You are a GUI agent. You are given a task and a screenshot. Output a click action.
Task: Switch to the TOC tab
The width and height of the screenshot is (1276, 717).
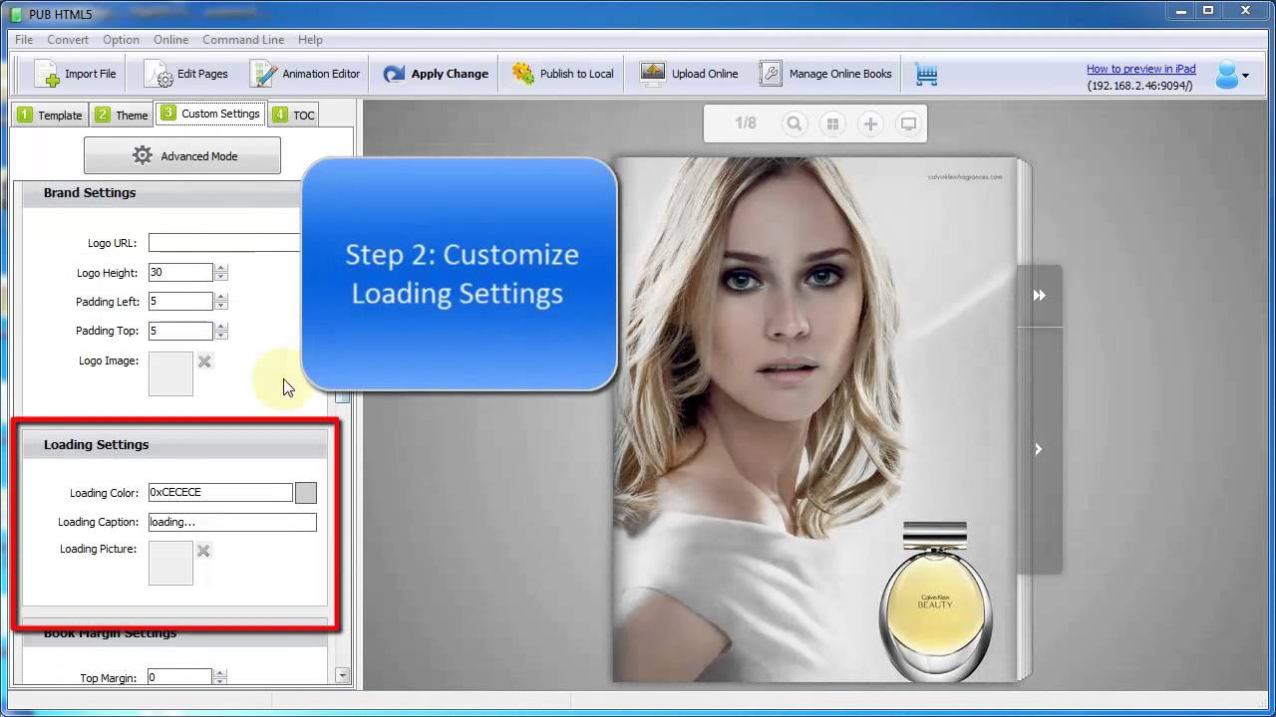[x=293, y=115]
